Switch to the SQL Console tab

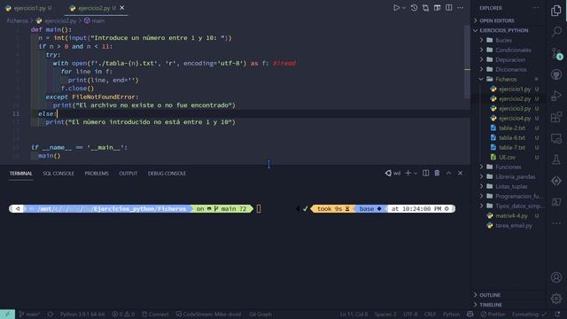58,174
